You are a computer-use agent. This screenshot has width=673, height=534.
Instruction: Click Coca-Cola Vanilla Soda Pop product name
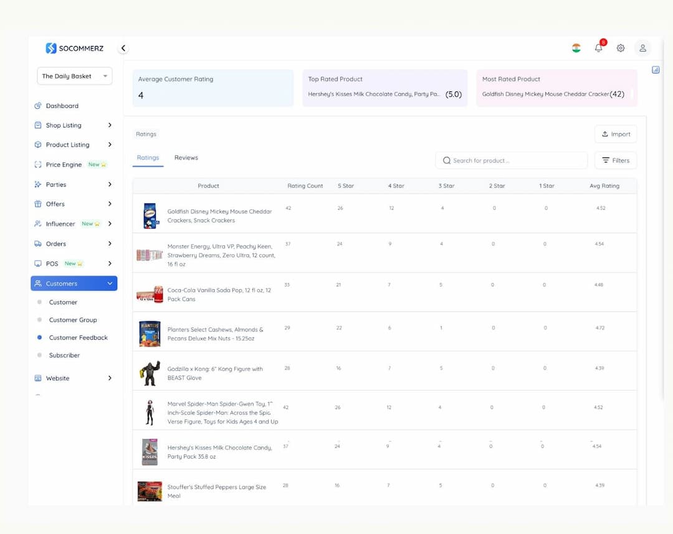pyautogui.click(x=219, y=295)
